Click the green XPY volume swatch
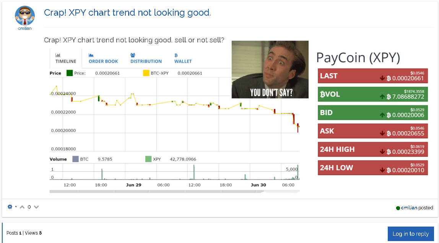Screen dimensions: 439x243 pyautogui.click(x=148, y=159)
